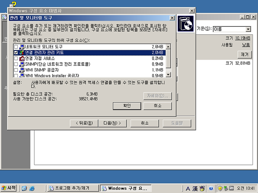Image resolution: width=258 pixels, height=193 pixels.
Task: Open the 시작 menu
Action: [8, 188]
